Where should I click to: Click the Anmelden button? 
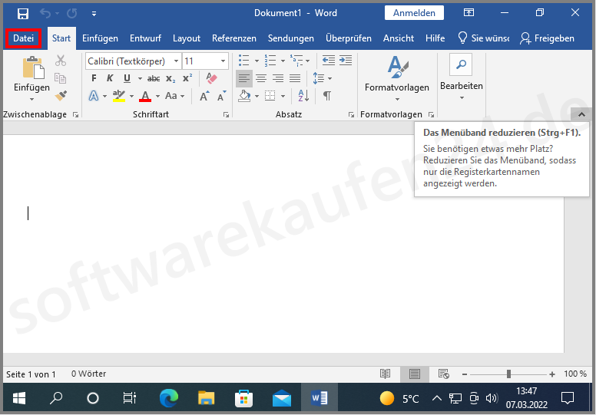tap(414, 13)
